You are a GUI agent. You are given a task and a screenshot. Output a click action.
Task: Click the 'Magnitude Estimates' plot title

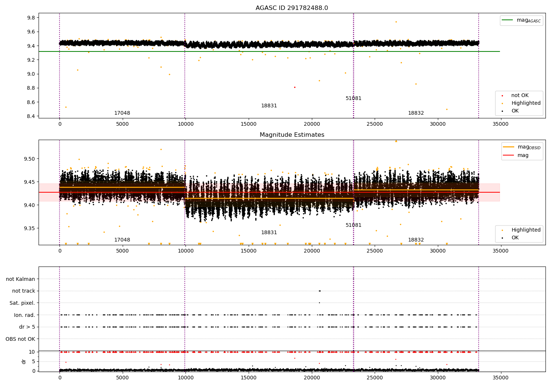292,135
